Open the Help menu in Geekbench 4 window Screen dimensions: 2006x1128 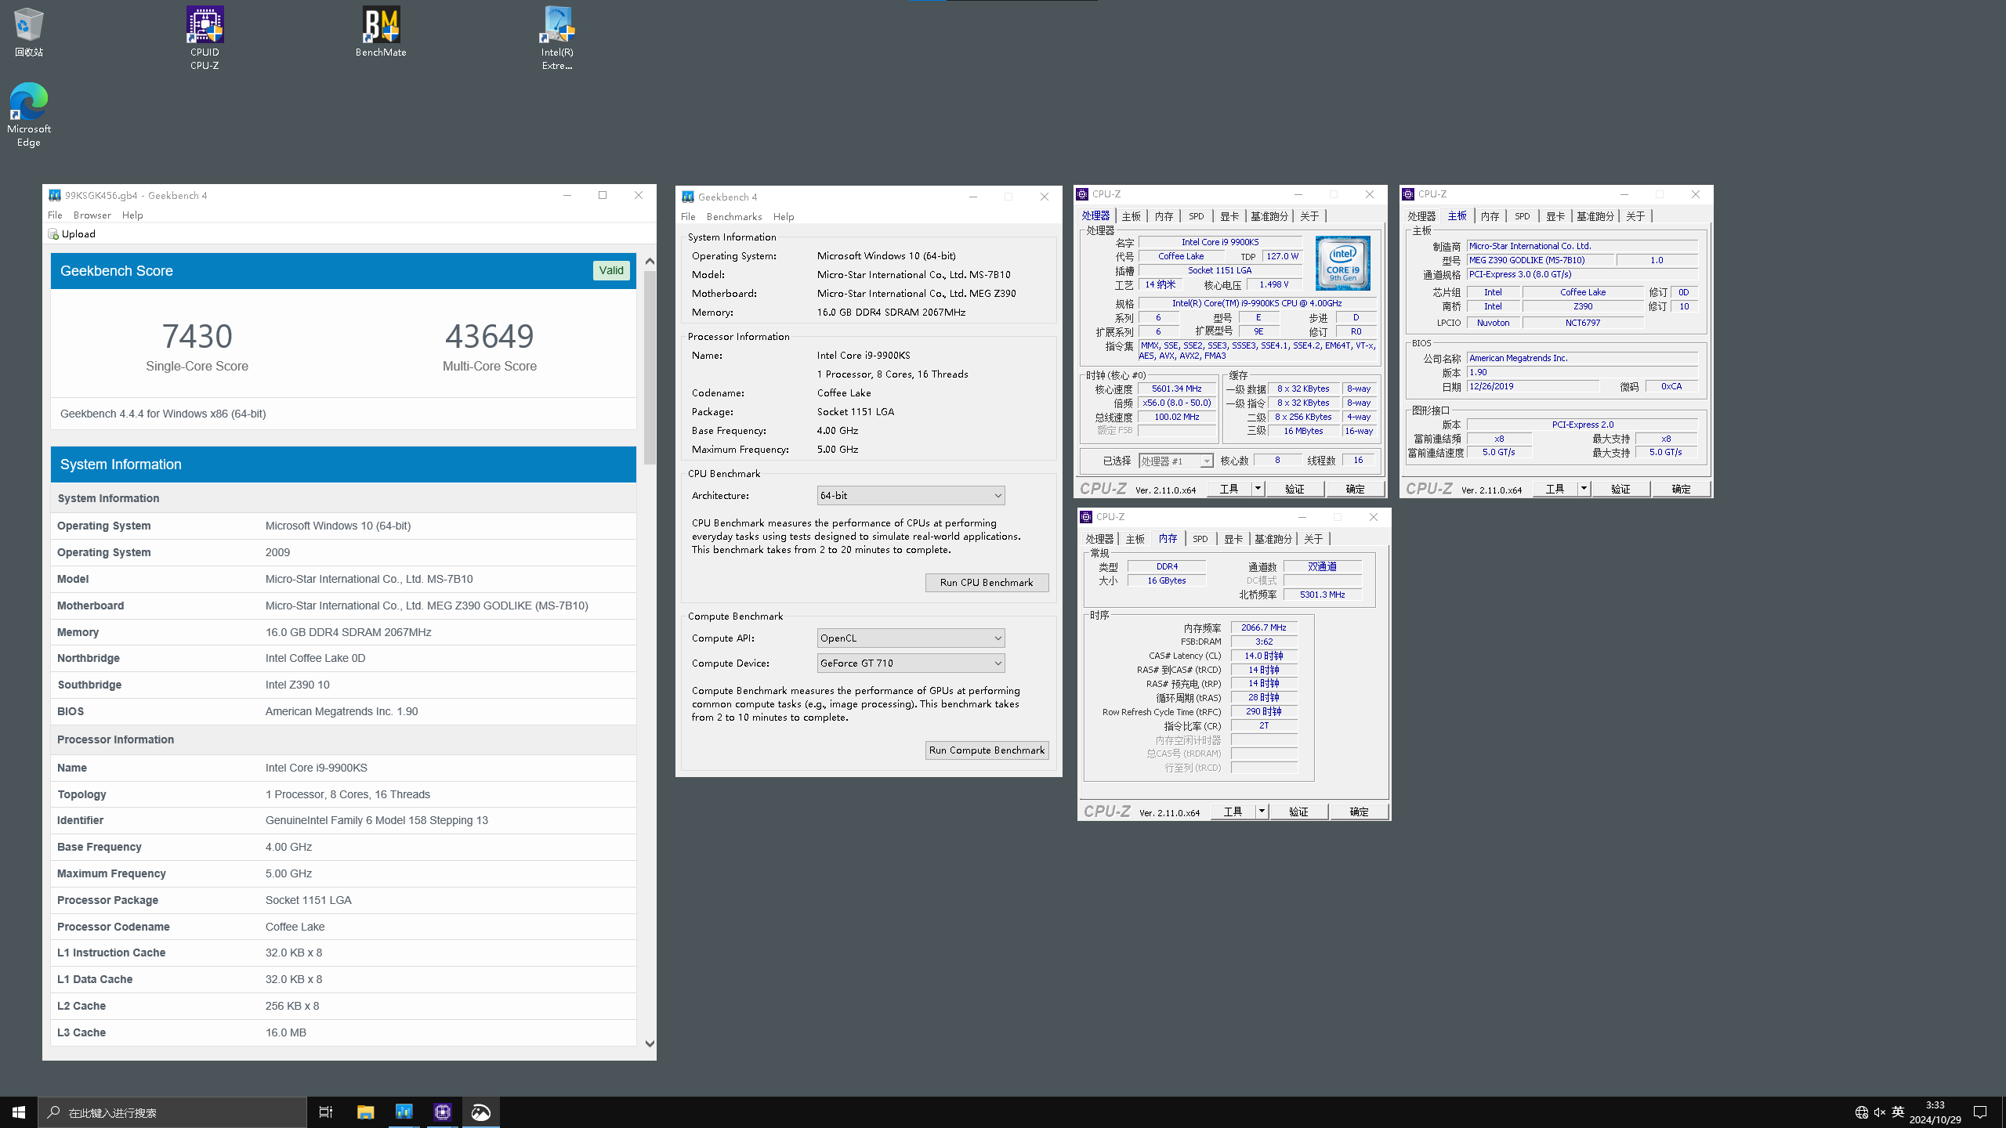click(784, 217)
